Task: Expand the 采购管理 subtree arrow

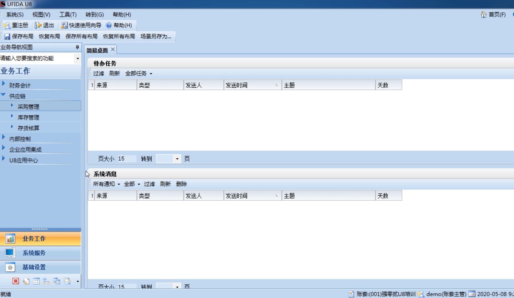Action: (12, 105)
